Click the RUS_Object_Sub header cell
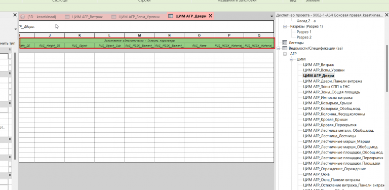This screenshot has height=190, width=389. [x=109, y=46]
